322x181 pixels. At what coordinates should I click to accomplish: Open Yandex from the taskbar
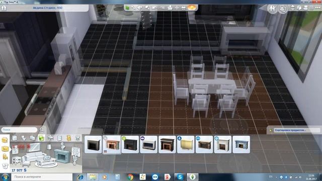(x=168, y=177)
